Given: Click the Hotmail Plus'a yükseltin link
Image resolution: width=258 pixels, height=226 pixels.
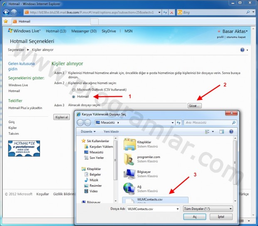Looking at the screenshot, I should click(25, 108).
